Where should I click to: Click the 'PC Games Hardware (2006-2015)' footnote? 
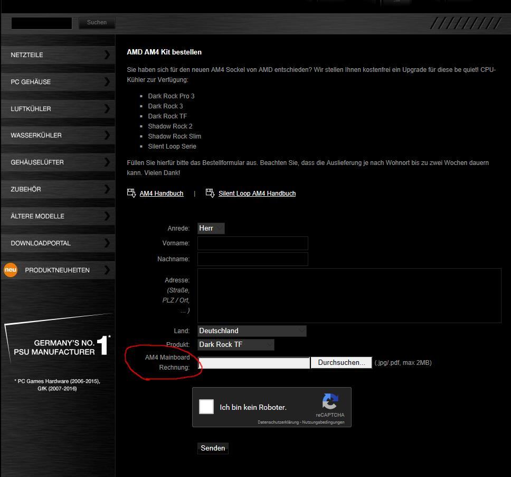tap(58, 381)
